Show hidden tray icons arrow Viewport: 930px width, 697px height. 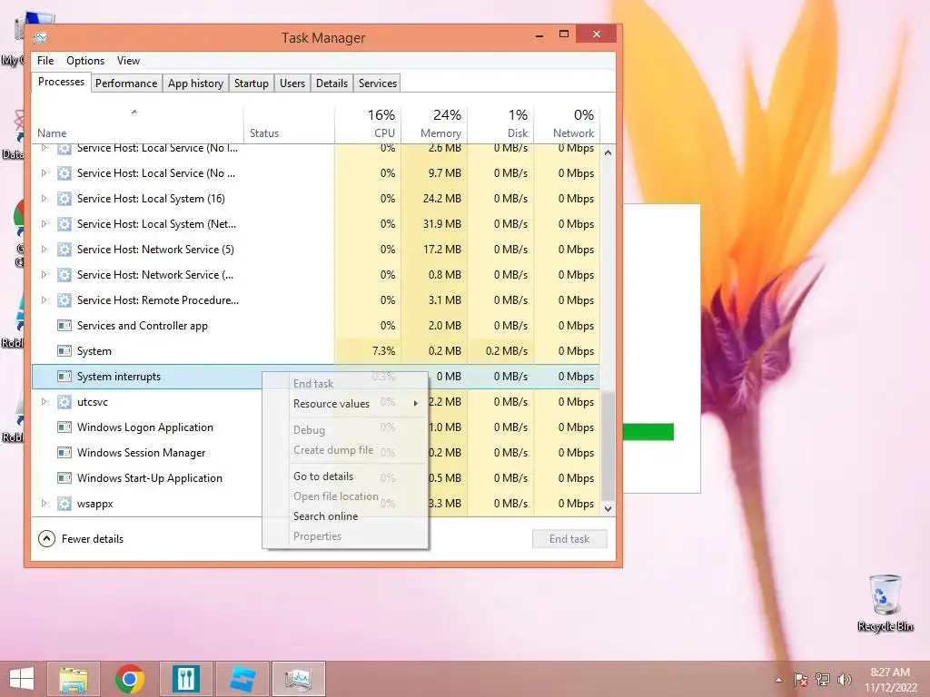[778, 680]
